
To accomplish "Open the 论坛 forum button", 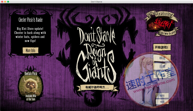I will [162, 96].
